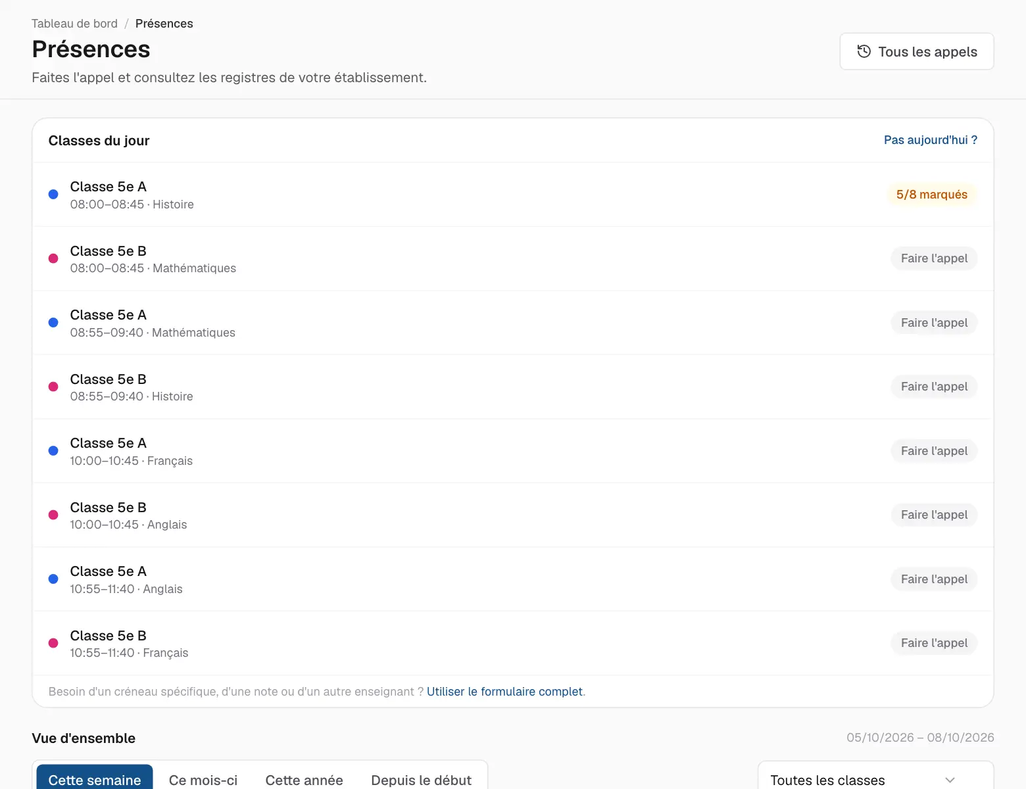Screen dimensions: 1026x789
Task: Click the date range 05/10/2026 – 08/10/2026
Action: click(x=920, y=738)
